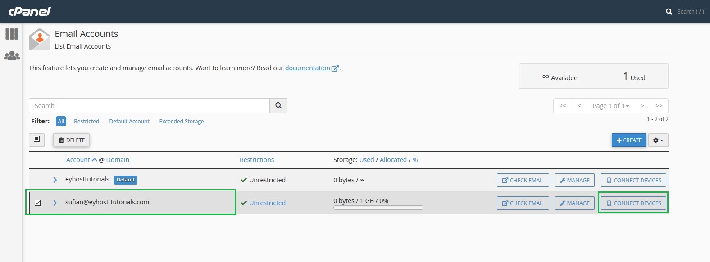Toggle the select-all accounts checkbox

tap(37, 140)
